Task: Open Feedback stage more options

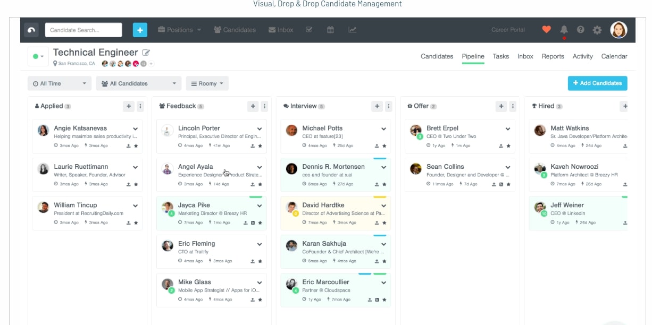Action: click(x=264, y=106)
